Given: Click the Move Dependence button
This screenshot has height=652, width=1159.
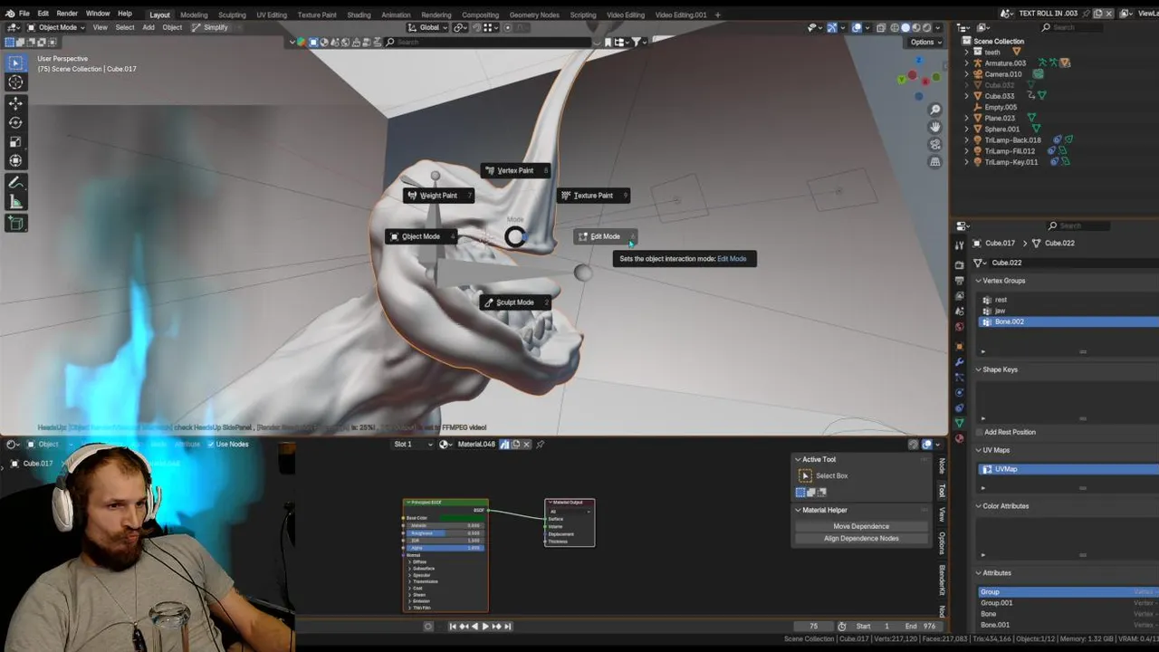Looking at the screenshot, I should (x=861, y=526).
